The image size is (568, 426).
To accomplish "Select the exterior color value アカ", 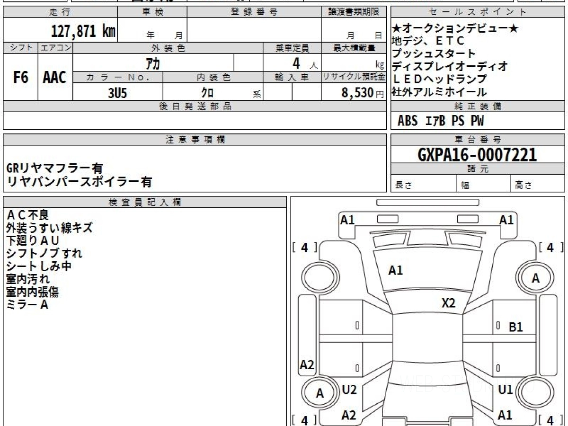I will [x=152, y=63].
